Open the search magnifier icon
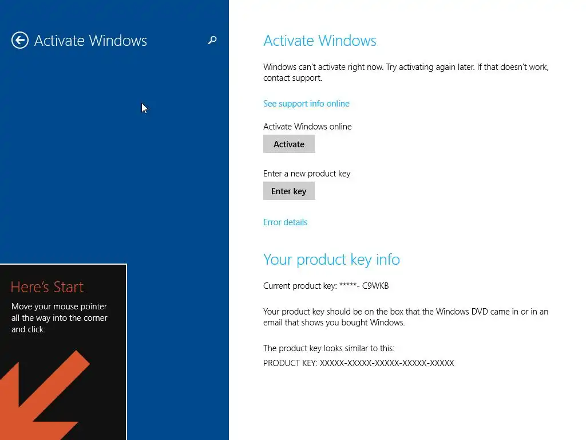This screenshot has width=586, height=440. 212,40
